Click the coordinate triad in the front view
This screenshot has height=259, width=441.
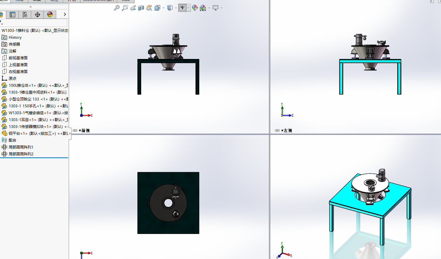pyautogui.click(x=86, y=111)
